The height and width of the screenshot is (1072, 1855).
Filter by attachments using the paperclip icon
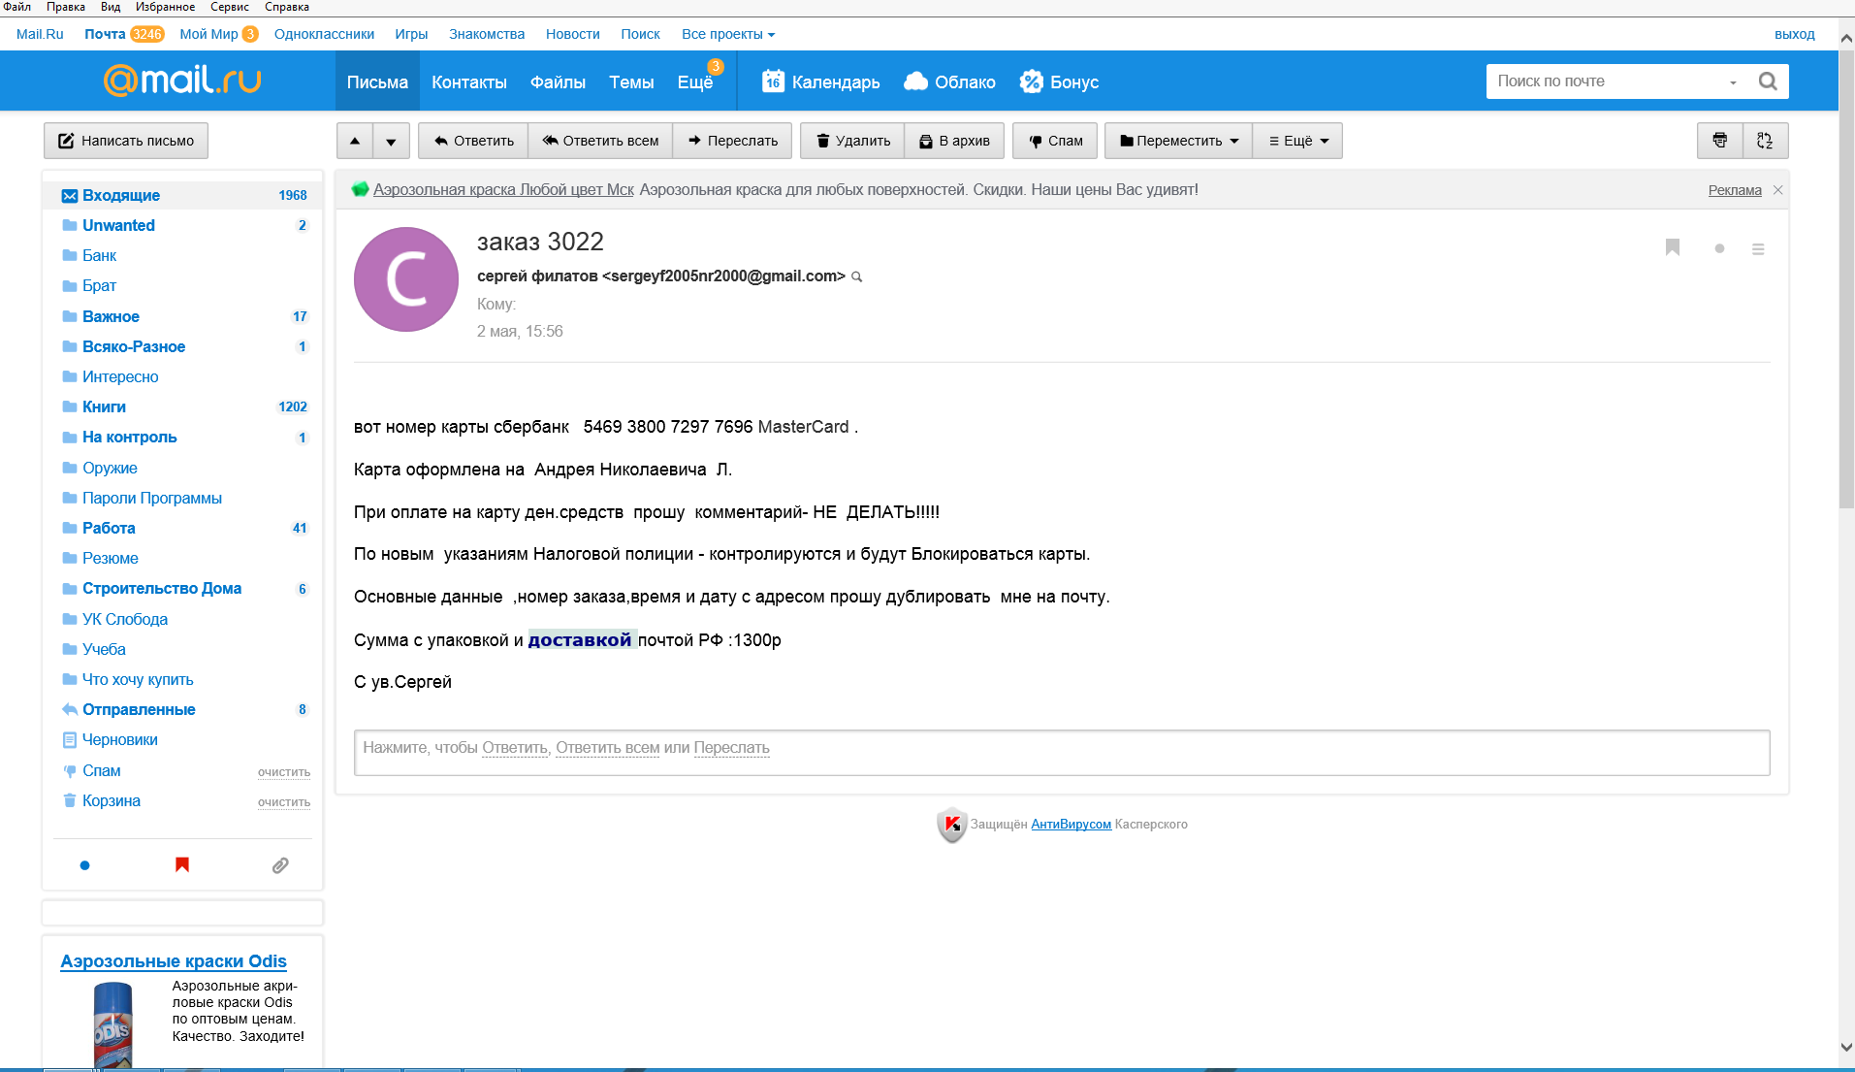280,865
